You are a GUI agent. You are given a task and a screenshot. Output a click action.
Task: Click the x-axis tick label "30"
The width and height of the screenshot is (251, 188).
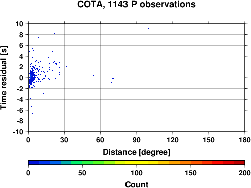[64, 140]
